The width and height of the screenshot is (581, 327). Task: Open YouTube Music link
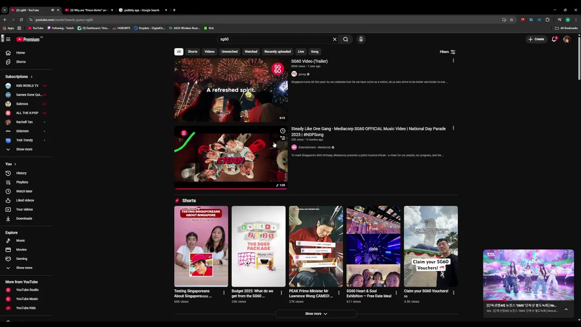click(26, 299)
